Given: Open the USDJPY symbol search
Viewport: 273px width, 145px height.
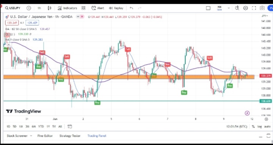Looking at the screenshot, I should [x=13, y=8].
